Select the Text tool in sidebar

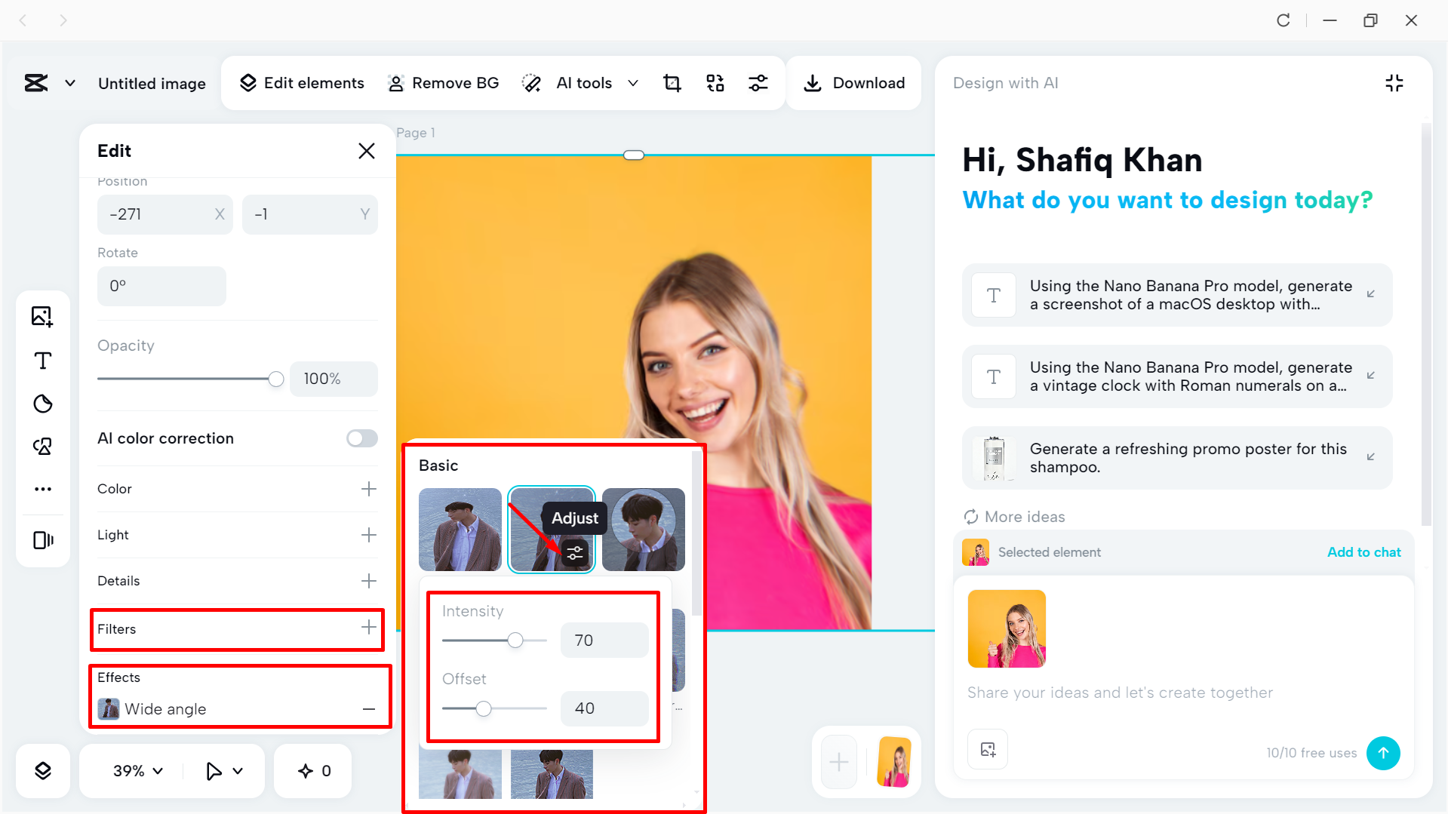tap(43, 360)
